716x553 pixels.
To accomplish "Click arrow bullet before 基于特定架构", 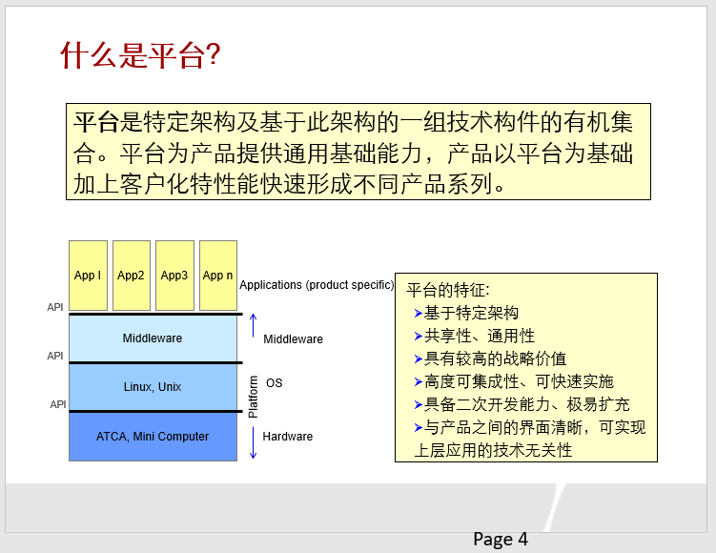I will (x=418, y=314).
